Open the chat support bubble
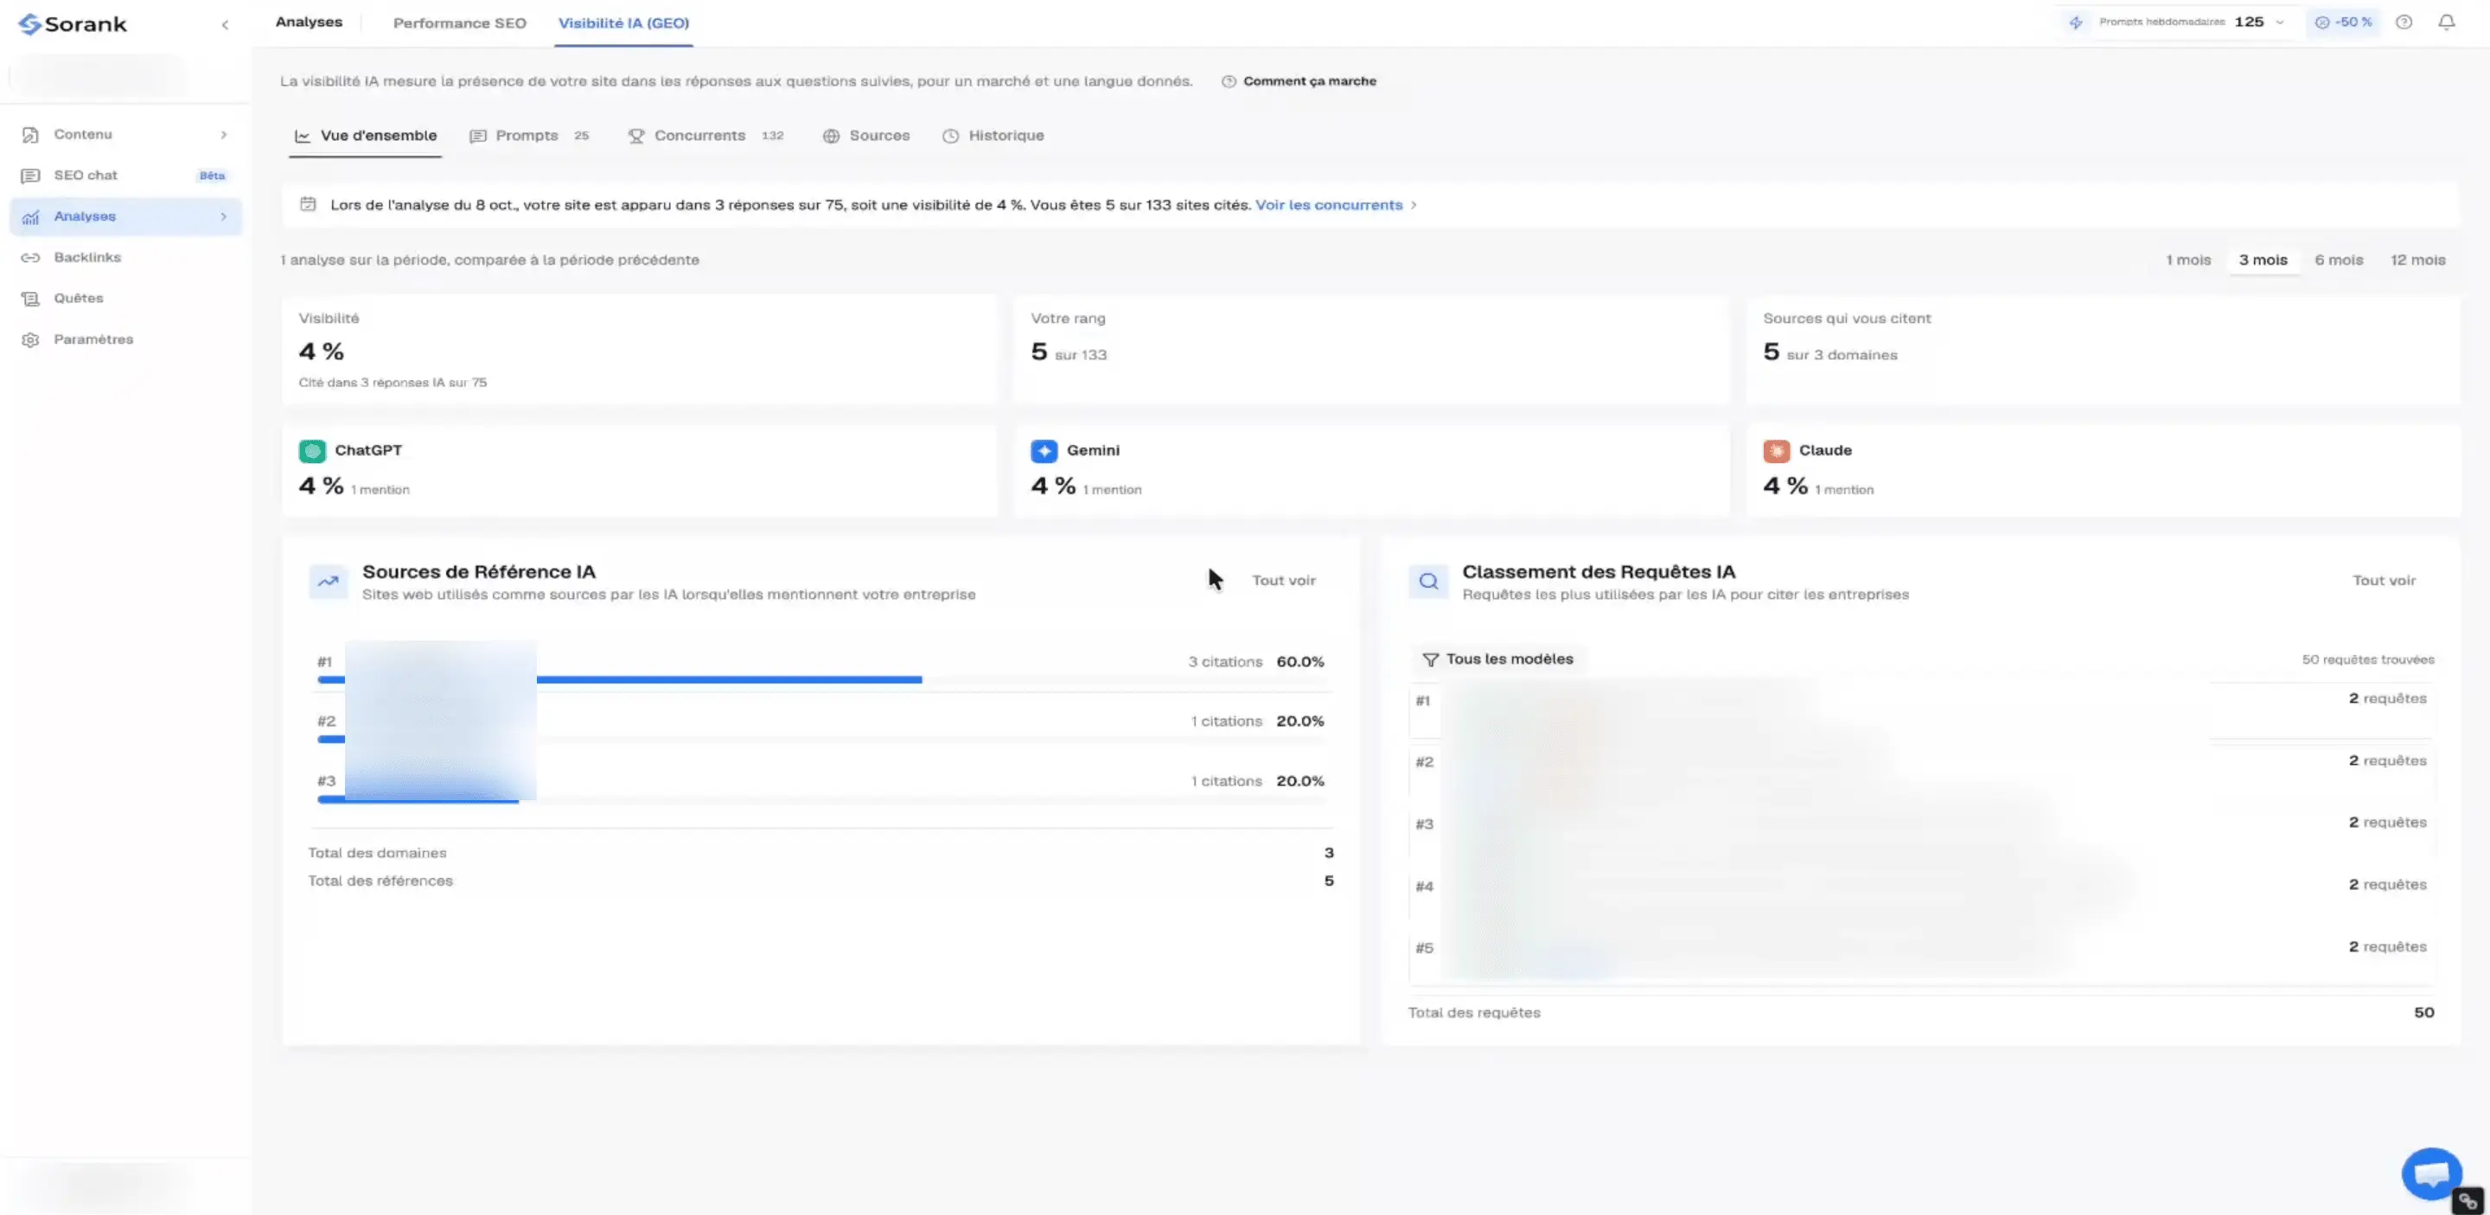 click(2431, 1174)
